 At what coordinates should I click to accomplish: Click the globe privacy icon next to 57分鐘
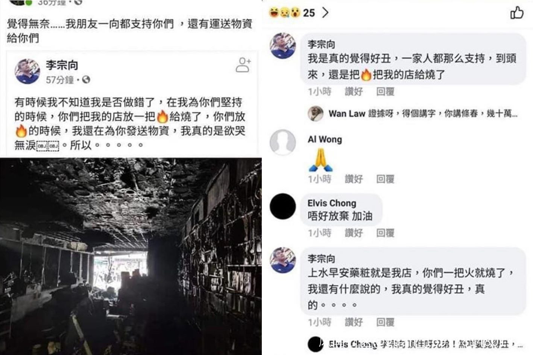(86, 80)
